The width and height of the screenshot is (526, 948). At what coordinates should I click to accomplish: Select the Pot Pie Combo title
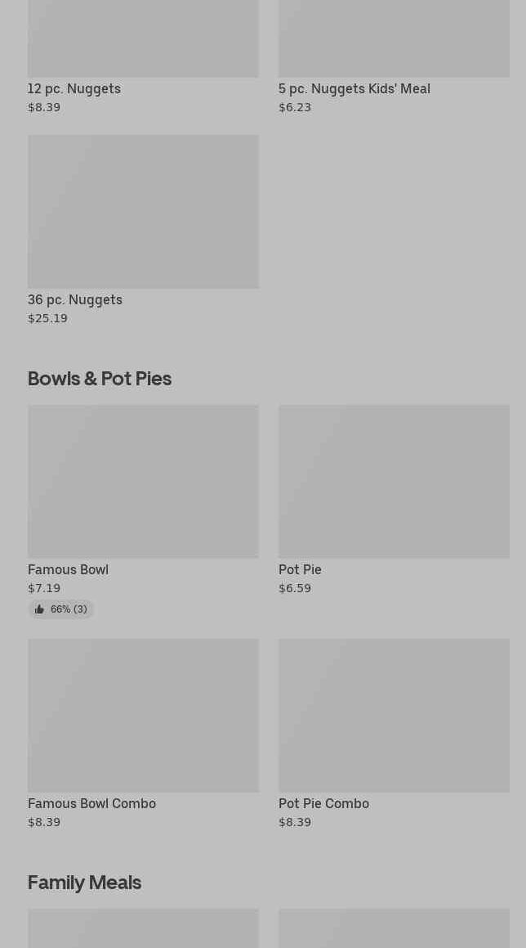(323, 803)
